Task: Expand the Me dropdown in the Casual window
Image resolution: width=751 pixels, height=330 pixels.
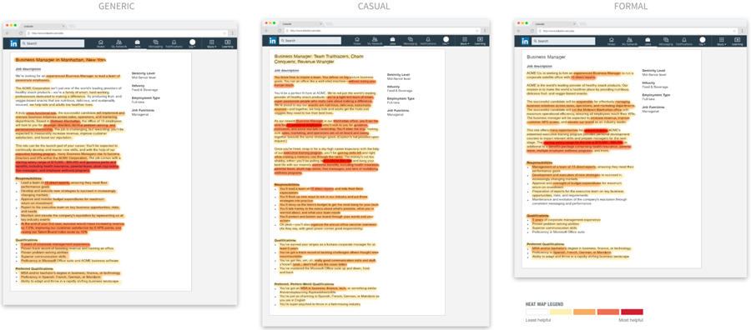Action: (446, 41)
